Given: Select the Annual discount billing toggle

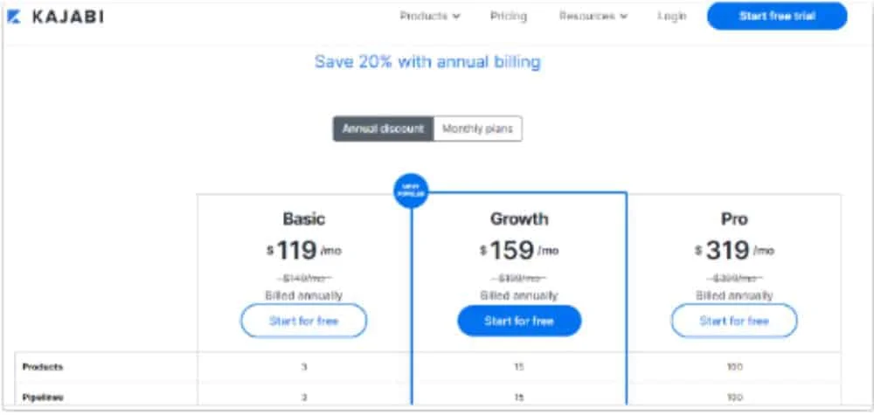Looking at the screenshot, I should tap(384, 128).
